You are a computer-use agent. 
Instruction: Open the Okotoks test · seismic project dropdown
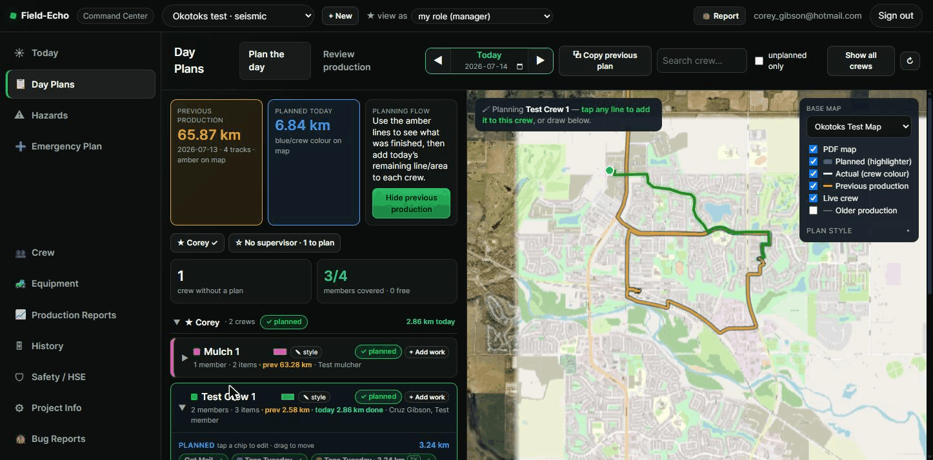238,16
